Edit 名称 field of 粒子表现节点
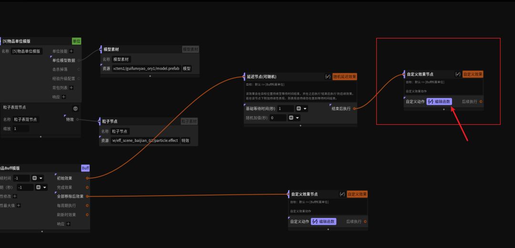The height and width of the screenshot is (248, 515). tap(26, 119)
